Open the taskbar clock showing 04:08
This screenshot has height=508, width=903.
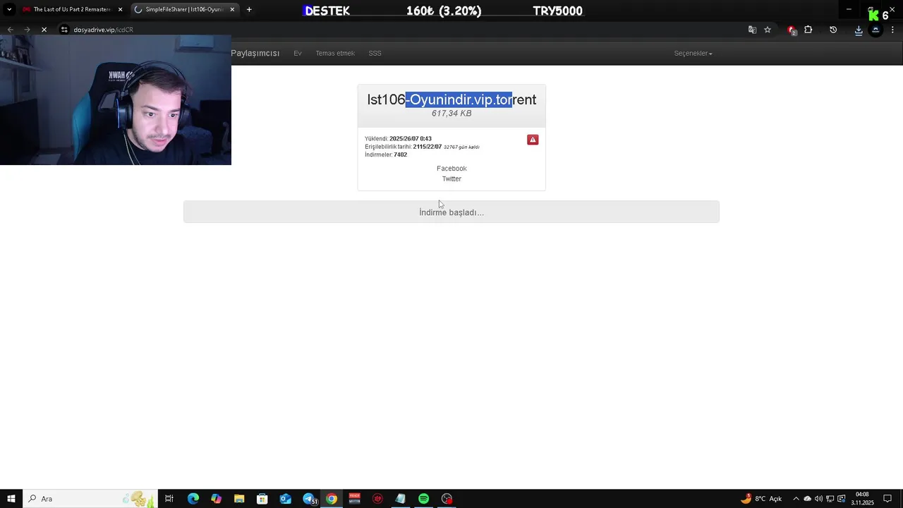[x=862, y=499]
